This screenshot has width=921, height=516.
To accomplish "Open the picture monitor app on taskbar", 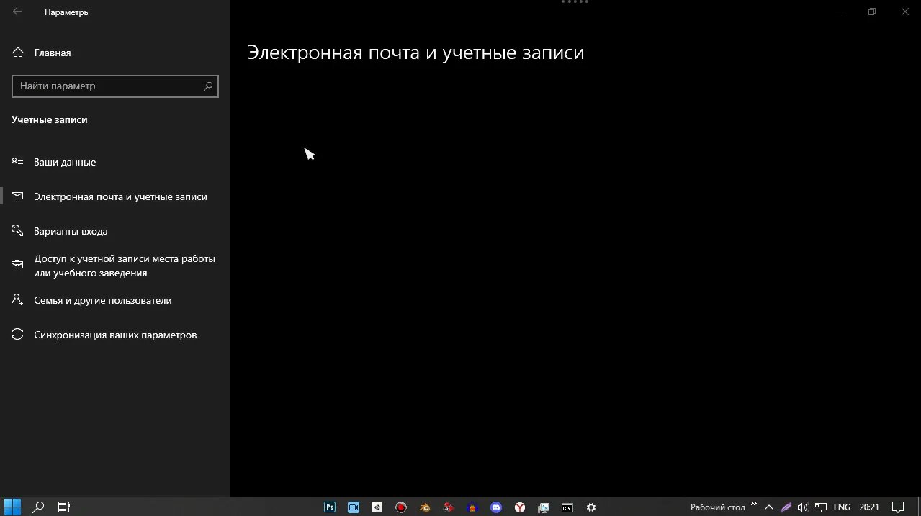I will [x=544, y=507].
